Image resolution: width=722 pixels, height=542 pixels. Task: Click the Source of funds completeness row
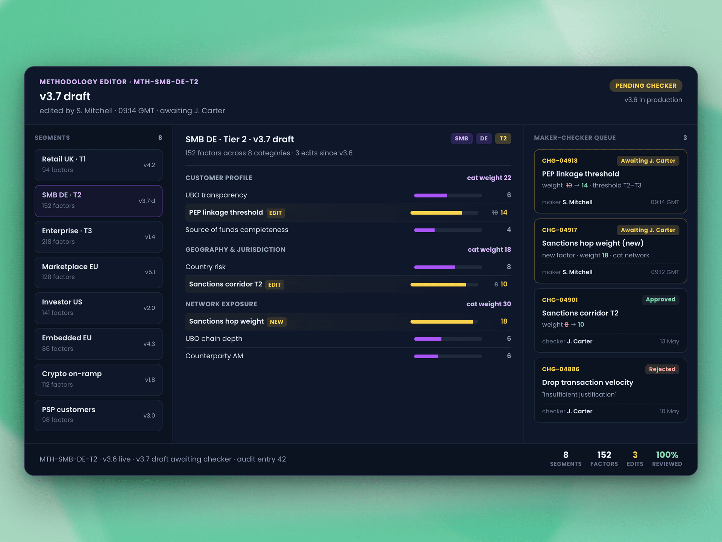click(348, 230)
